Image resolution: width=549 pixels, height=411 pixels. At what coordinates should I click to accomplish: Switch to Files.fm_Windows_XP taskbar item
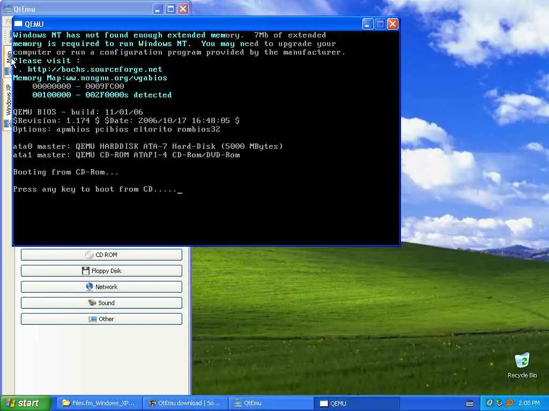point(99,404)
